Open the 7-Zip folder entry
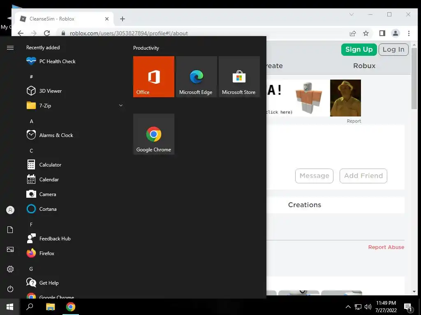The image size is (421, 315). (74, 105)
